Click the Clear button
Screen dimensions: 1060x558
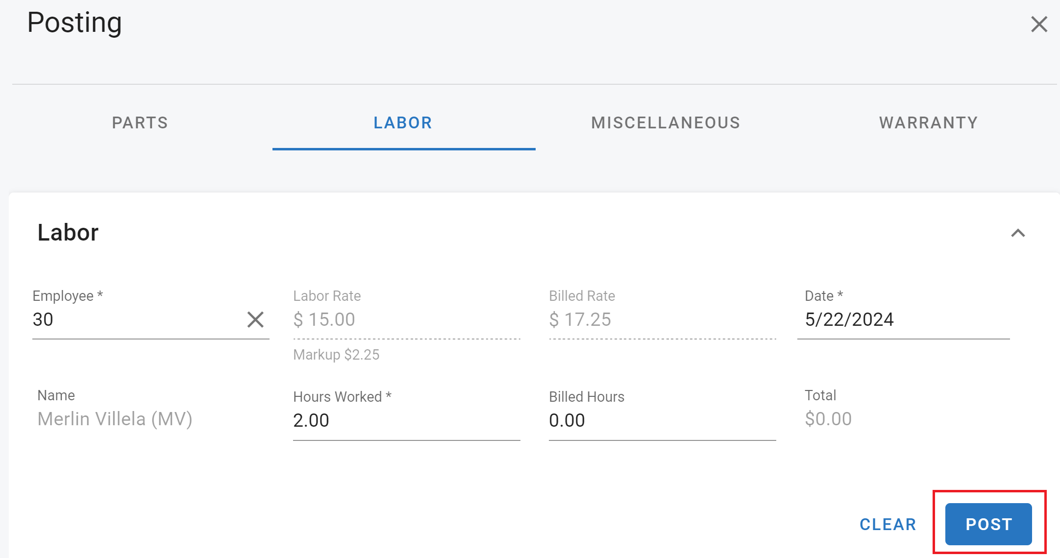[x=887, y=524]
